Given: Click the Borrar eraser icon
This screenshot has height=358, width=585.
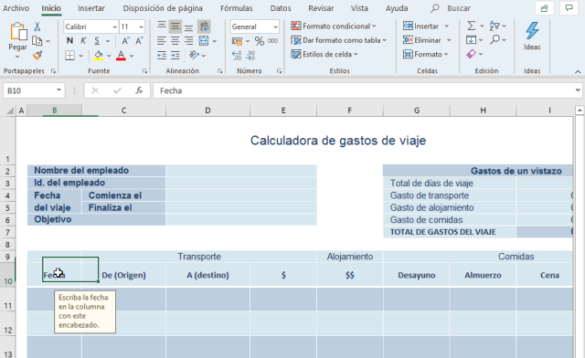Looking at the screenshot, I should click(472, 54).
